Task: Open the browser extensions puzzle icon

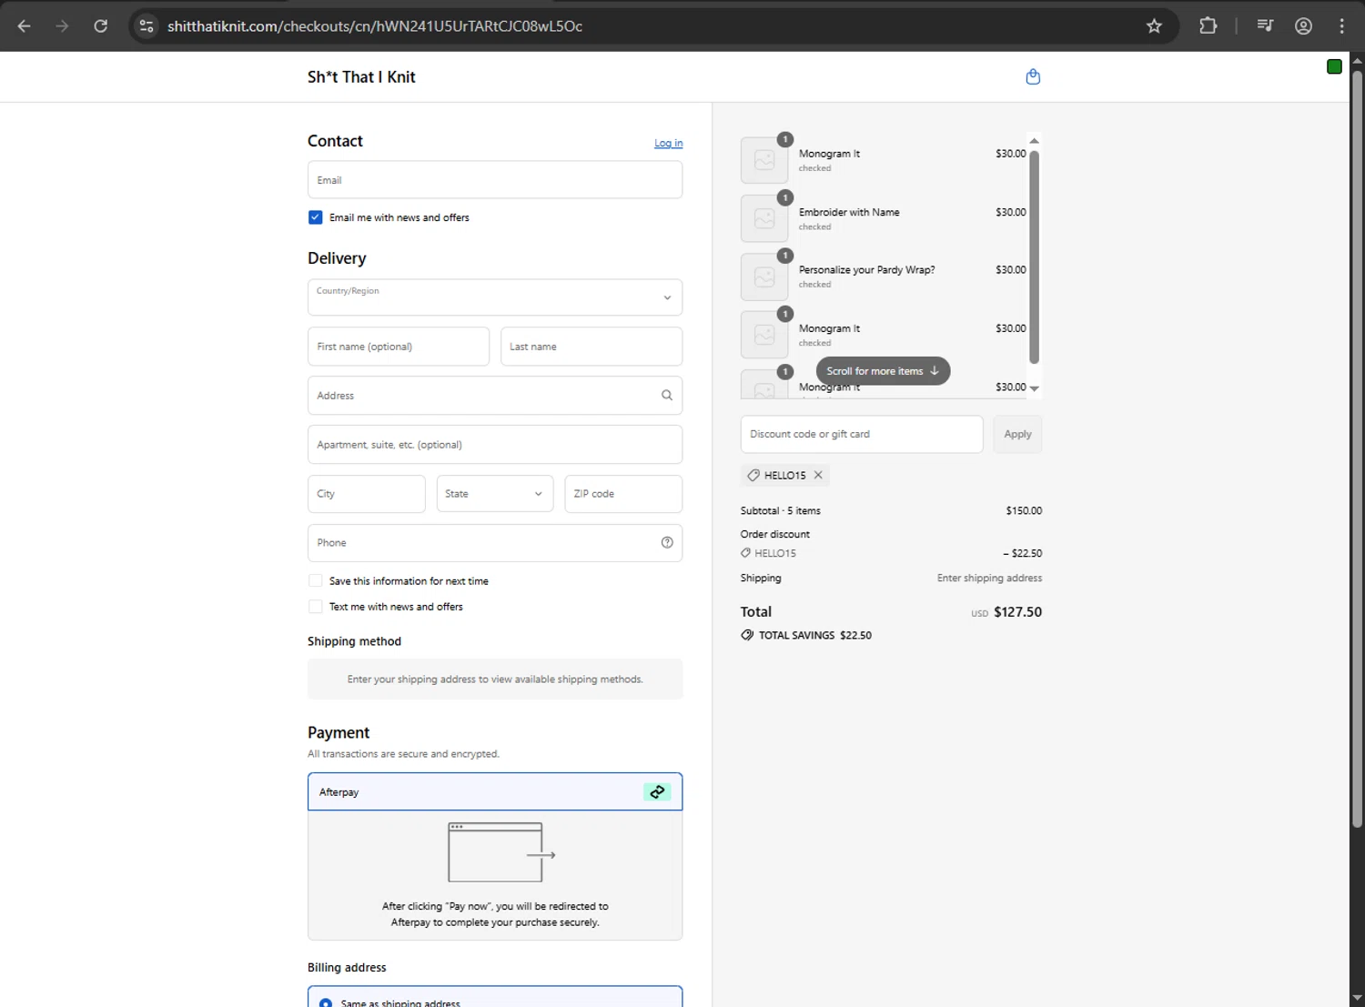Action: (1208, 25)
